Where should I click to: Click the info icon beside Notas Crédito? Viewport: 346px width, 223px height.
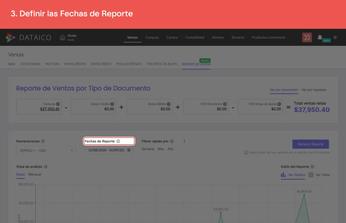(x=112, y=104)
